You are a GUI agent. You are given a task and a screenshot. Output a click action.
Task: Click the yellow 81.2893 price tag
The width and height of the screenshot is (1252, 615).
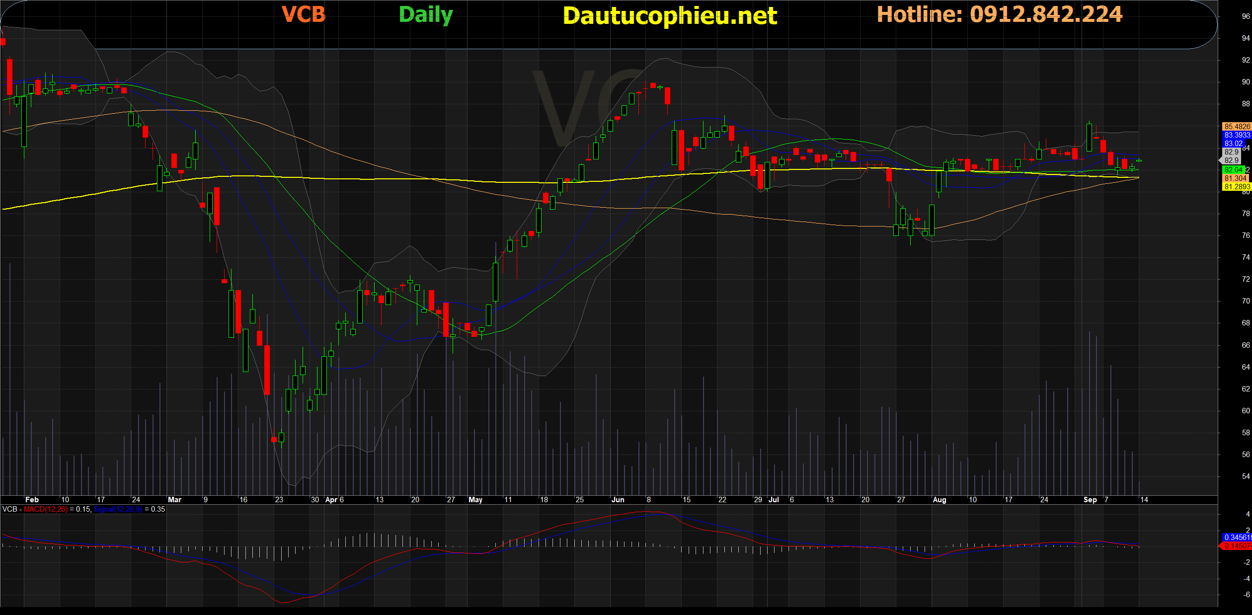[x=1236, y=187]
